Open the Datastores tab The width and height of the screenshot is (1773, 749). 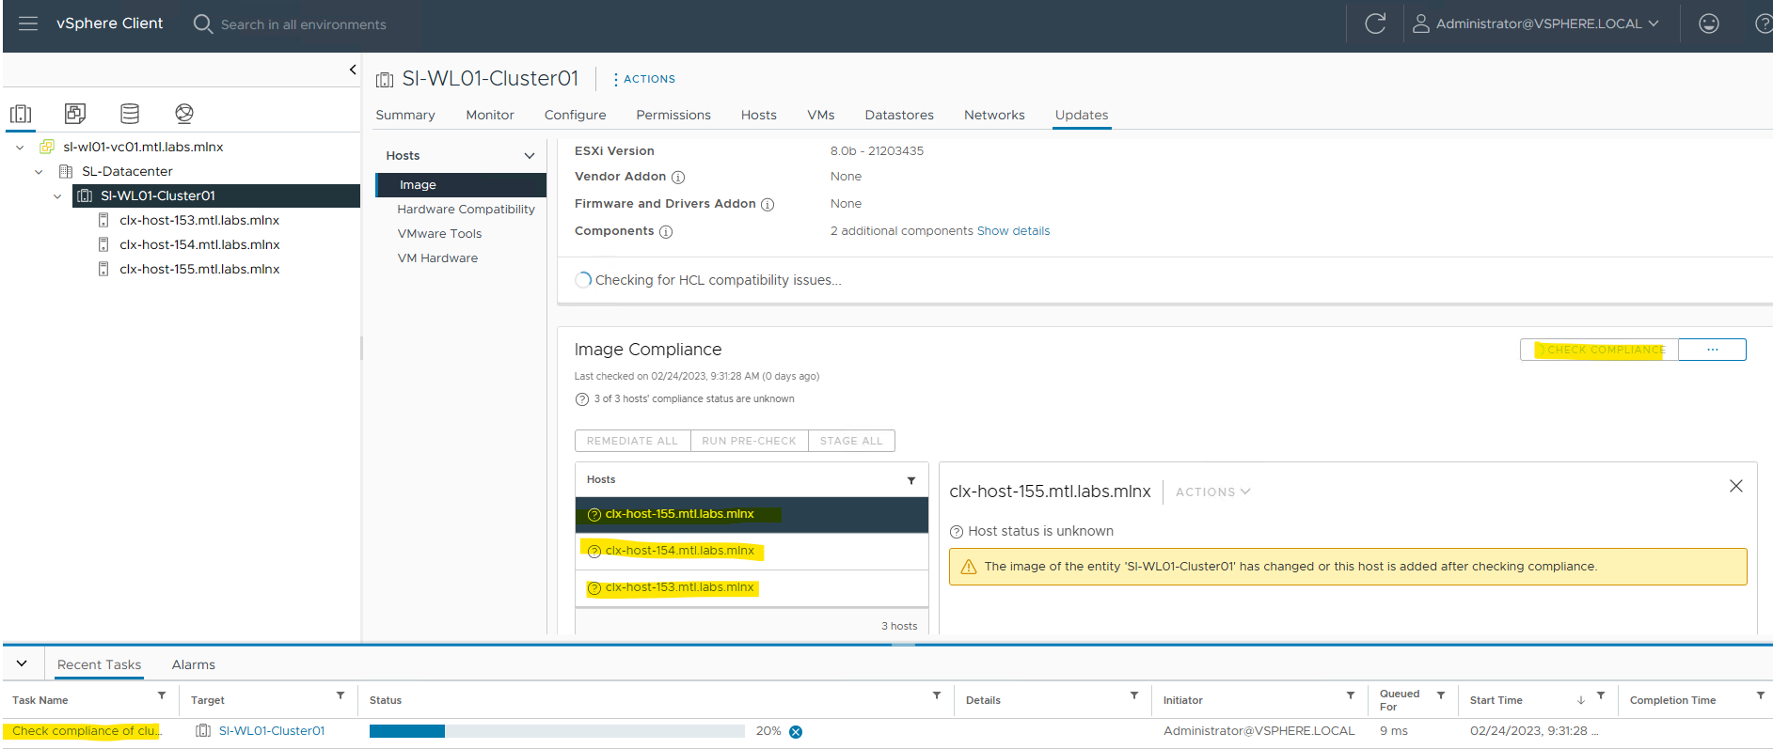click(x=899, y=115)
